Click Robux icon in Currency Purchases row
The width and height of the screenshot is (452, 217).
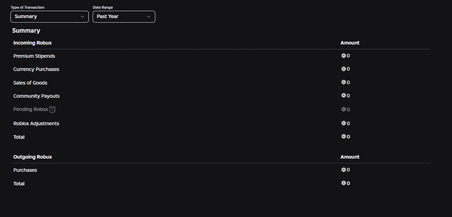tap(343, 69)
